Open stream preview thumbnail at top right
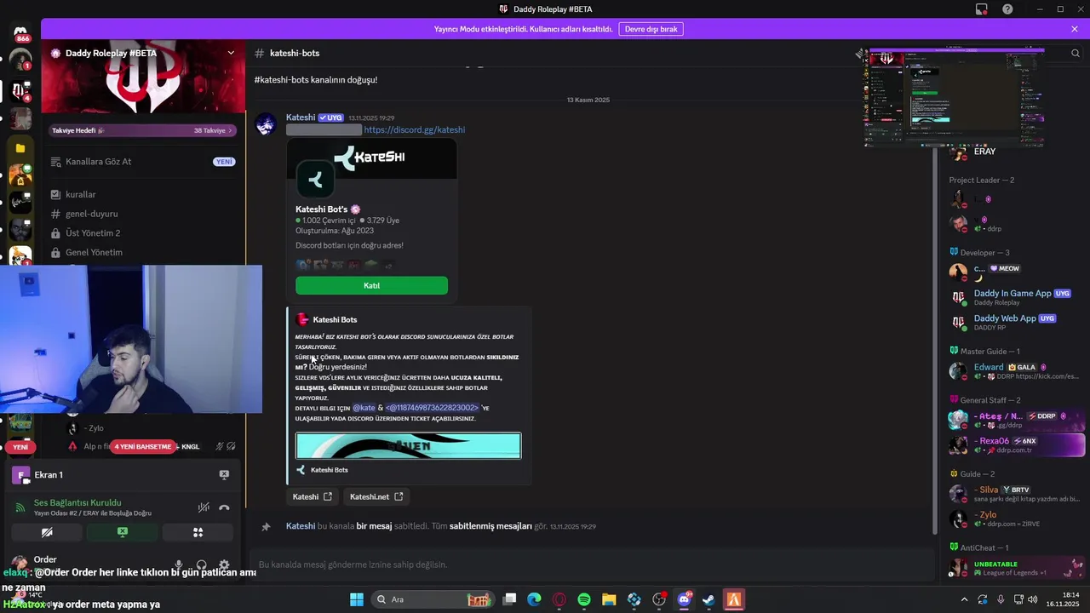The image size is (1090, 613). click(x=955, y=97)
